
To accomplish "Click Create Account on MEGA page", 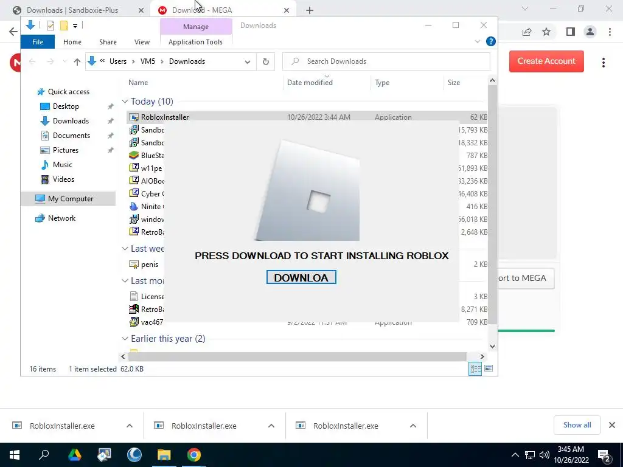I will [546, 61].
